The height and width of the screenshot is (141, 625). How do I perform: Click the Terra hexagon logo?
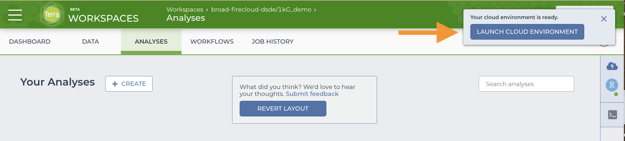tap(52, 14)
